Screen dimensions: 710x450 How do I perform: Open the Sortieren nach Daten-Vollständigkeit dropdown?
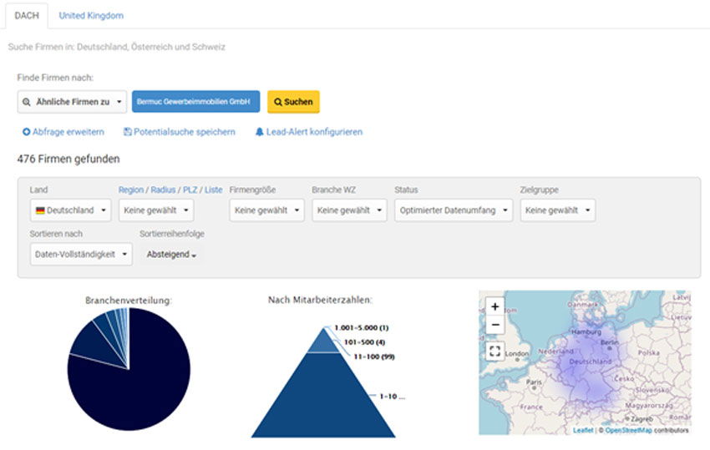81,254
